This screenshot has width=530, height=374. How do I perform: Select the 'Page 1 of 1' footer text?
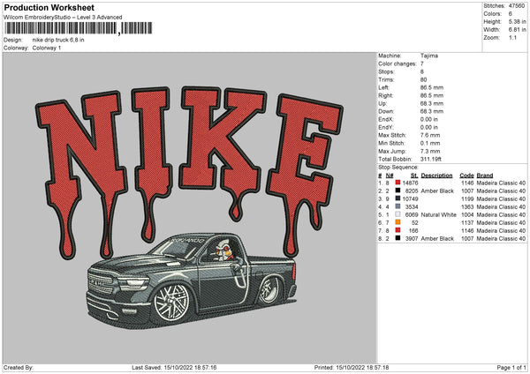511,368
